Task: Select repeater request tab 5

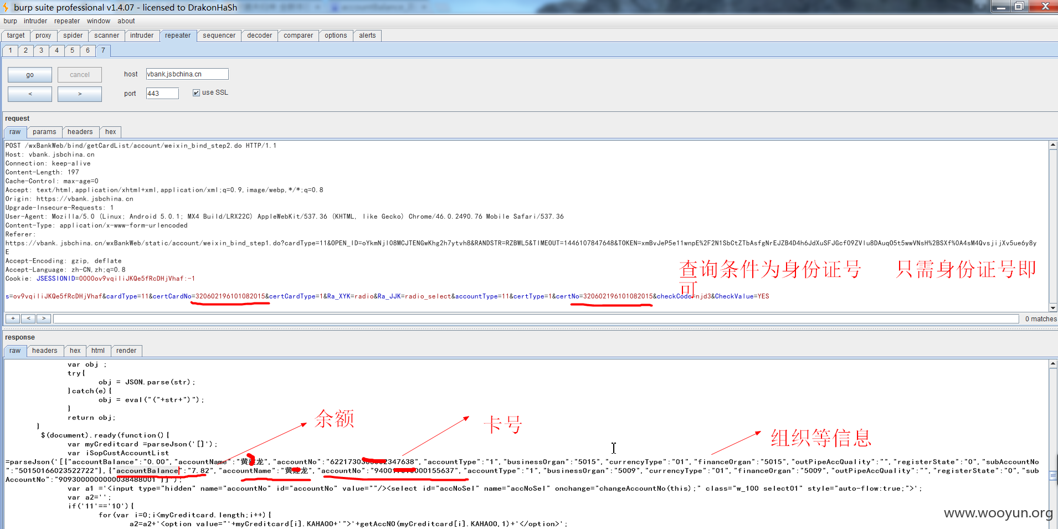Action: [x=72, y=50]
